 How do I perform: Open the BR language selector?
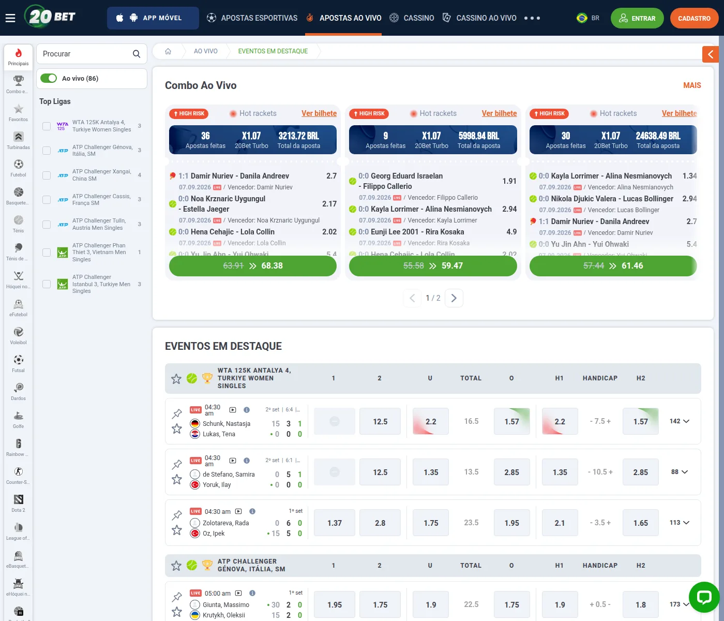(x=588, y=18)
